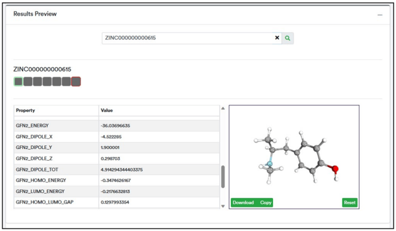Viewport: 396px width, 231px height.
Task: Select the last red-outlined conformer square
Action: [x=76, y=81]
